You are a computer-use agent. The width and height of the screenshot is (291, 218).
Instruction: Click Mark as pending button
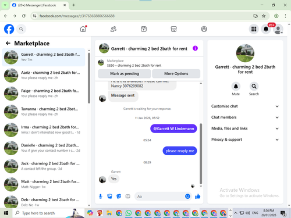point(125,74)
